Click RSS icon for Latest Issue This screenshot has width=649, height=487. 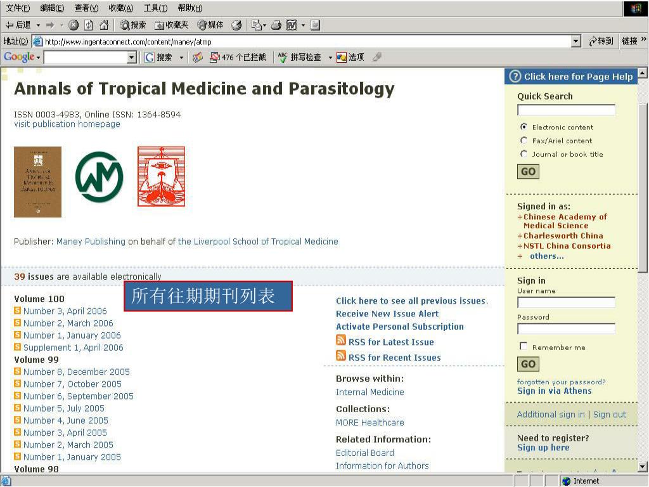341,341
